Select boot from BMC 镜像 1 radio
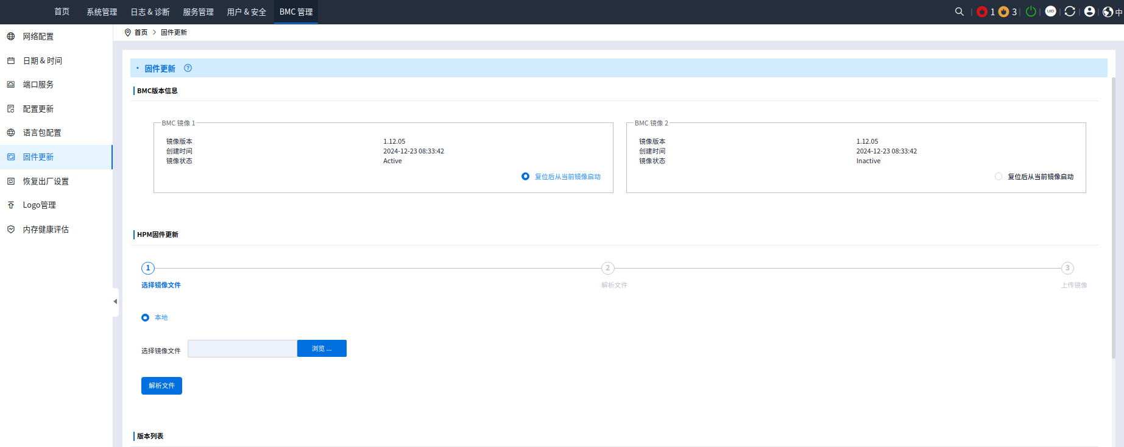Viewport: 1124px width, 447px height. [525, 177]
